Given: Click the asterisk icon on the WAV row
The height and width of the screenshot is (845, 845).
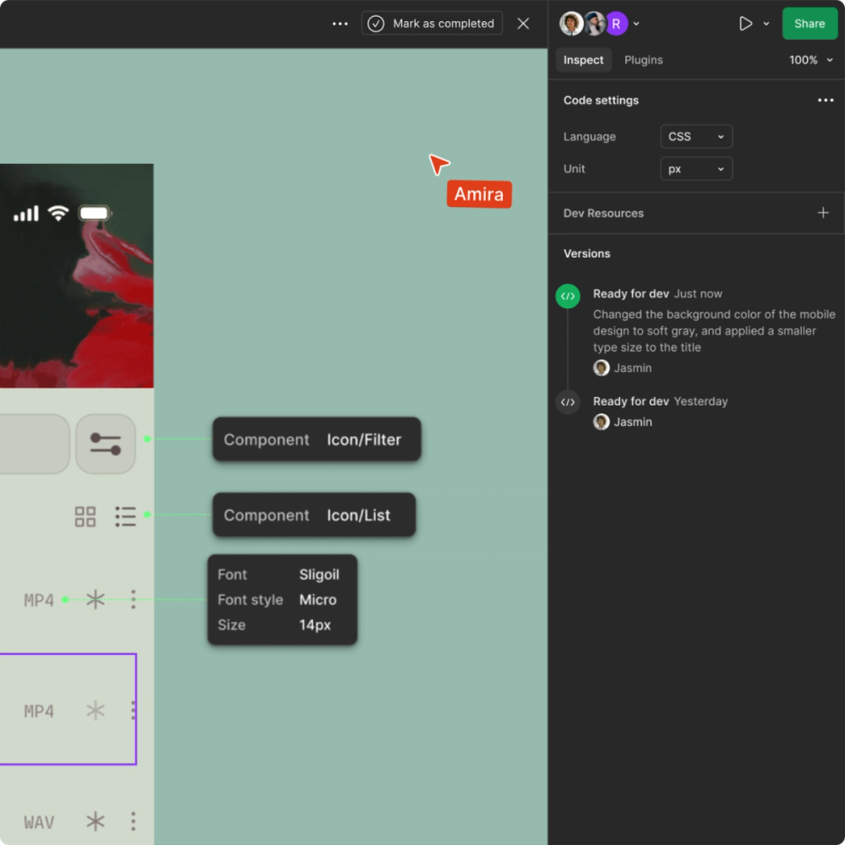Looking at the screenshot, I should [x=95, y=820].
